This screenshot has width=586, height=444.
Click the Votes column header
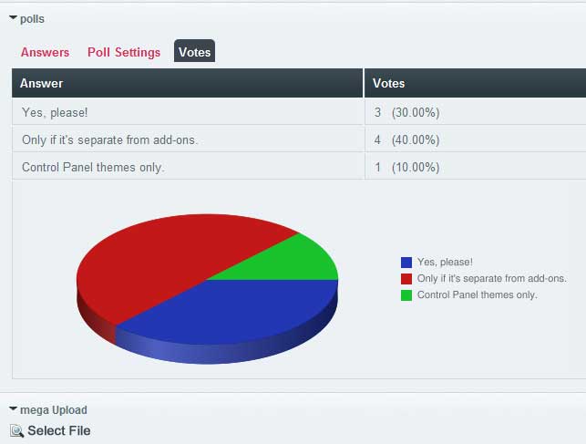[476, 83]
